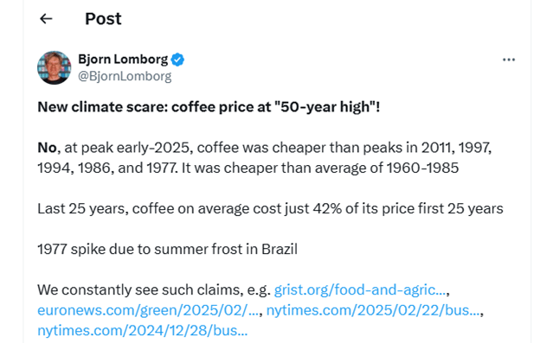The width and height of the screenshot is (540, 343).
Task: Open the grist.org/food-and-agric... link
Action: click(x=360, y=289)
